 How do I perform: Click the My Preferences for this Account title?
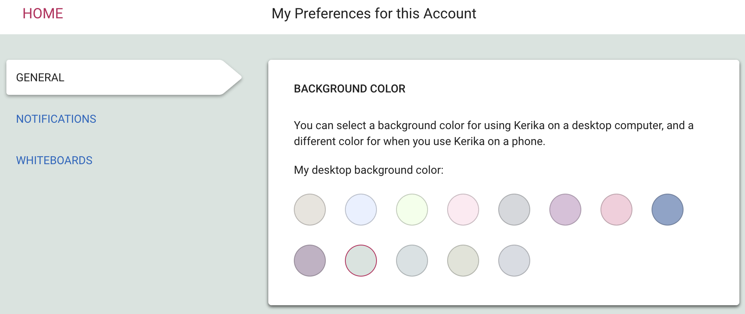pyautogui.click(x=374, y=14)
